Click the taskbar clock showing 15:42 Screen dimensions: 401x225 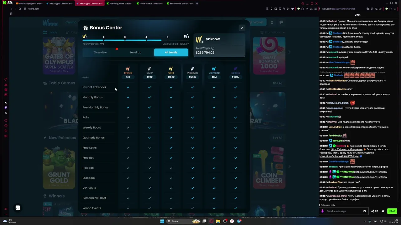(393, 221)
